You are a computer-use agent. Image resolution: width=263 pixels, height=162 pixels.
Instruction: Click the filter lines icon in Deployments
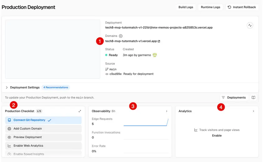pyautogui.click(x=223, y=97)
